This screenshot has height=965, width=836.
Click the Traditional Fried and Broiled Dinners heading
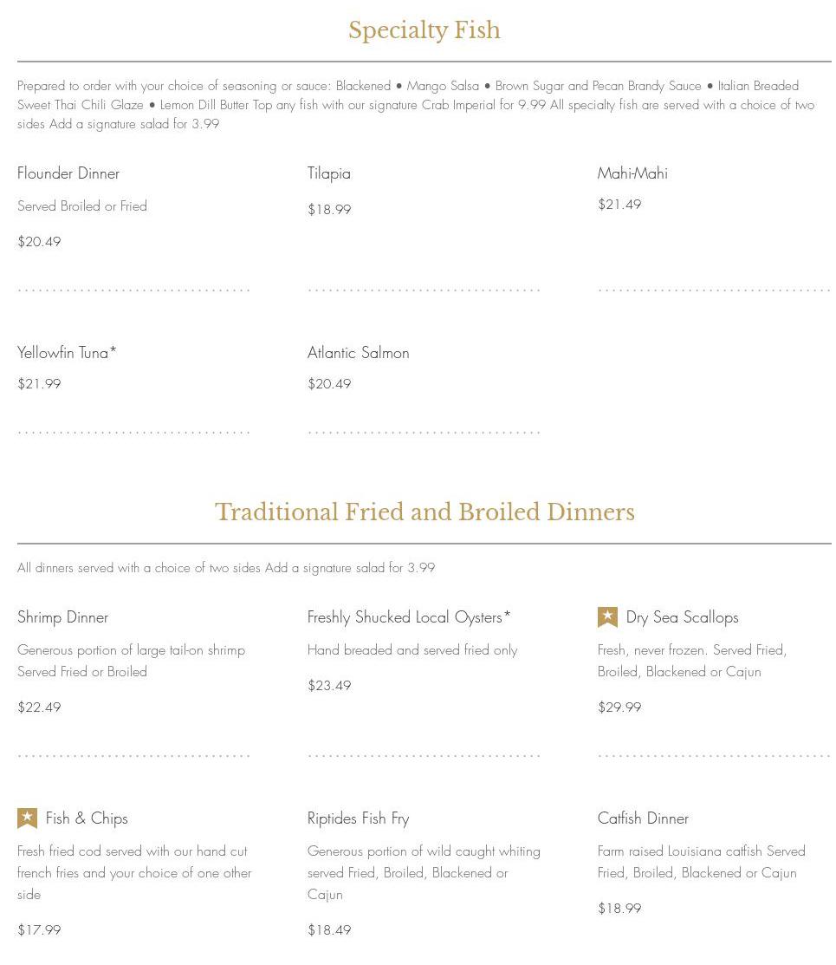(x=424, y=512)
